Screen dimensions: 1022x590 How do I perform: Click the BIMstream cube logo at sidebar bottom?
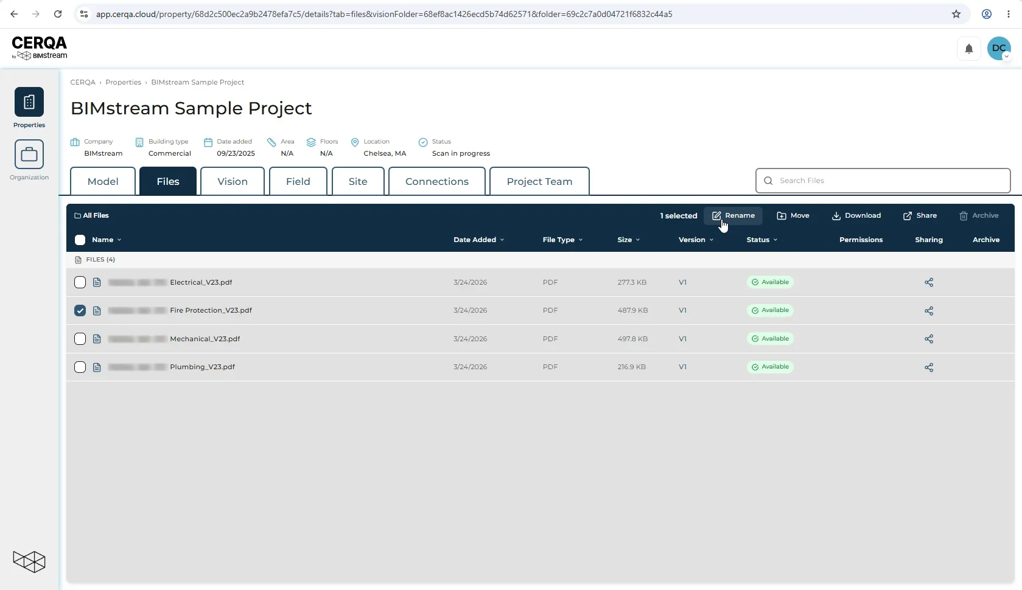click(x=29, y=561)
